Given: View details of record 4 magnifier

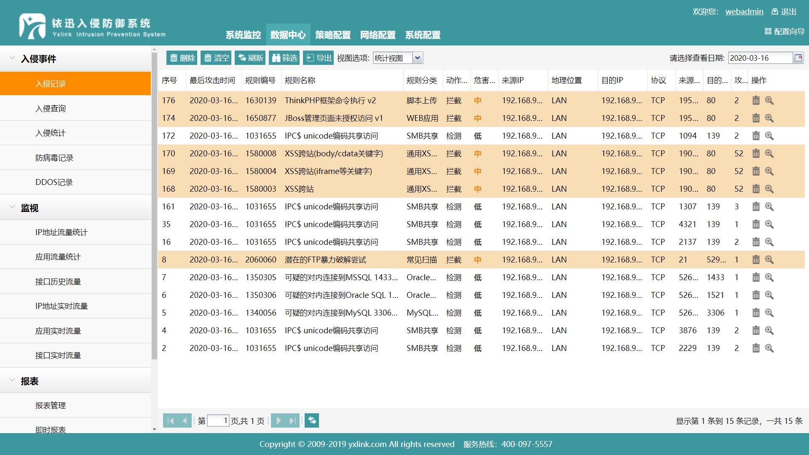Looking at the screenshot, I should [769, 330].
